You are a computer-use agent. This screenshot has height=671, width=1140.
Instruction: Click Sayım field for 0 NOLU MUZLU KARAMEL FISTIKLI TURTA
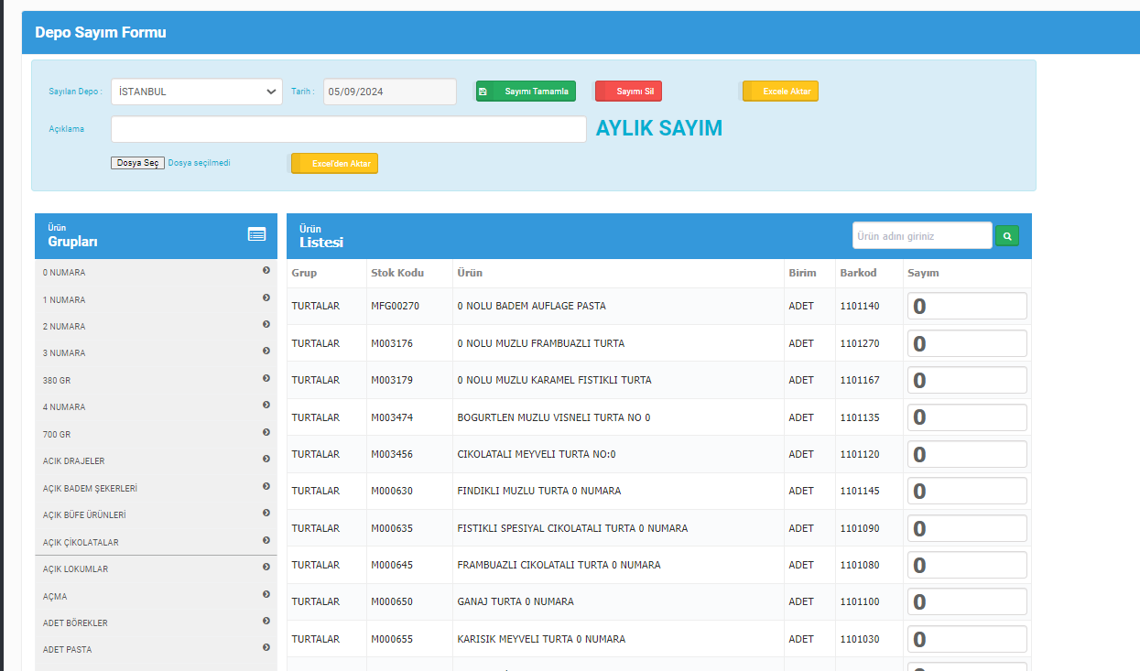967,380
